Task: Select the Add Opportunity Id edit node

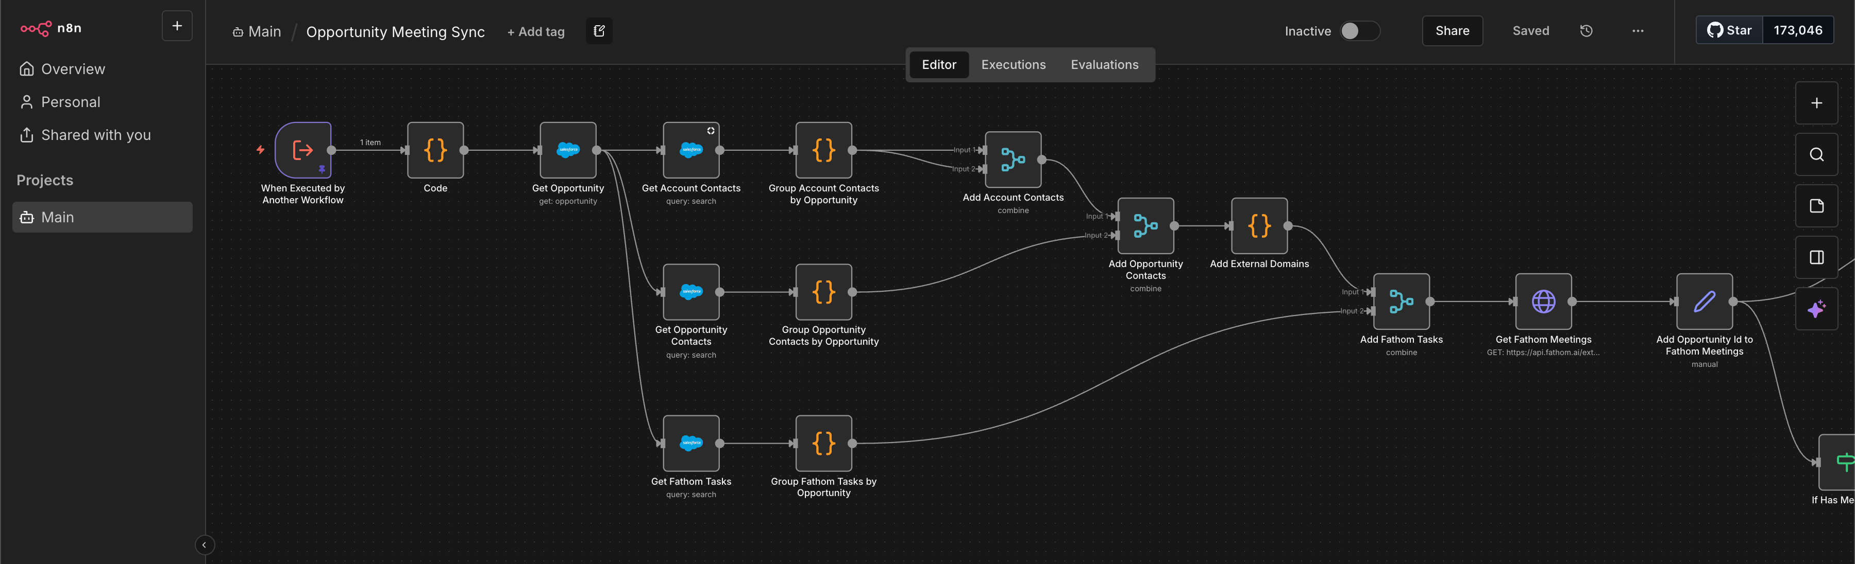Action: pyautogui.click(x=1704, y=302)
